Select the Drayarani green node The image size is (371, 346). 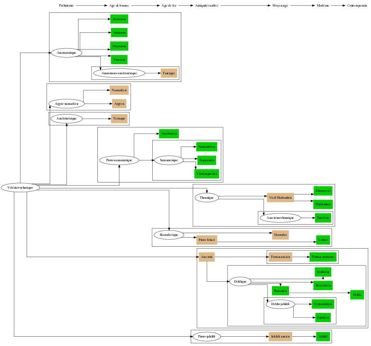click(119, 46)
